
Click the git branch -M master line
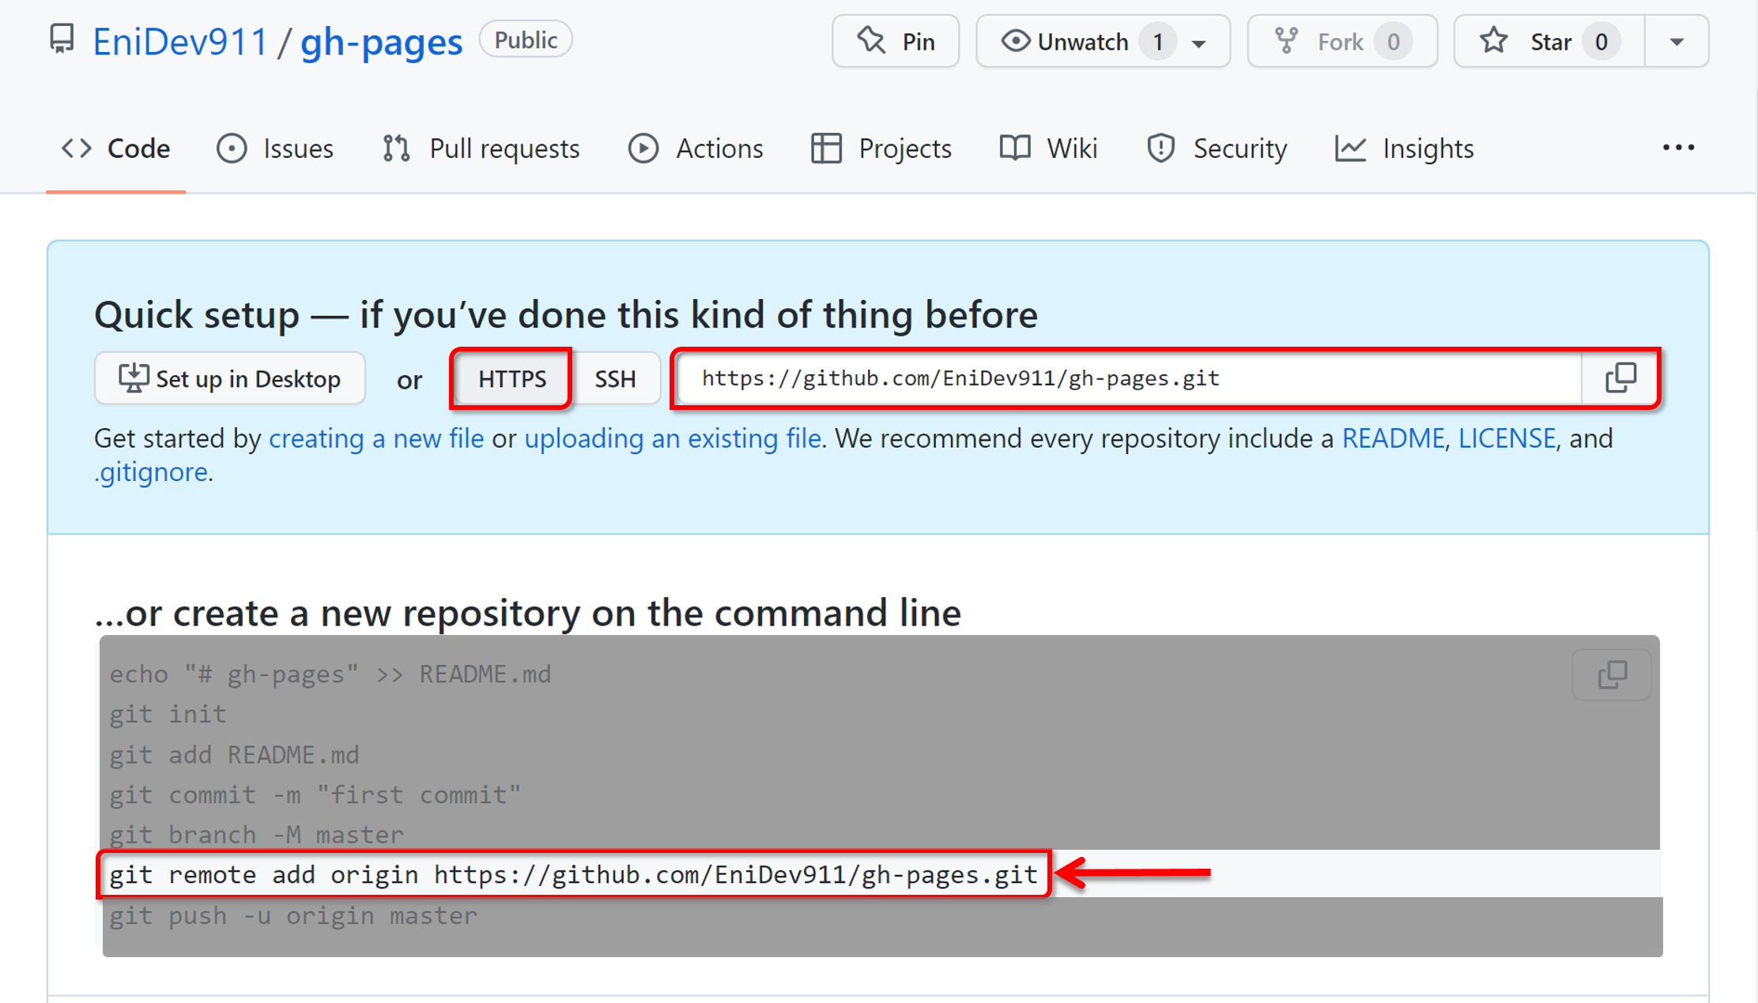pos(256,835)
